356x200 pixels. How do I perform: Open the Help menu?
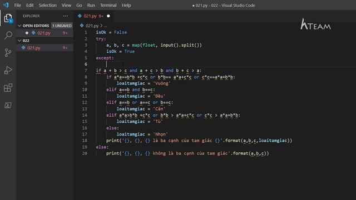(126, 5)
